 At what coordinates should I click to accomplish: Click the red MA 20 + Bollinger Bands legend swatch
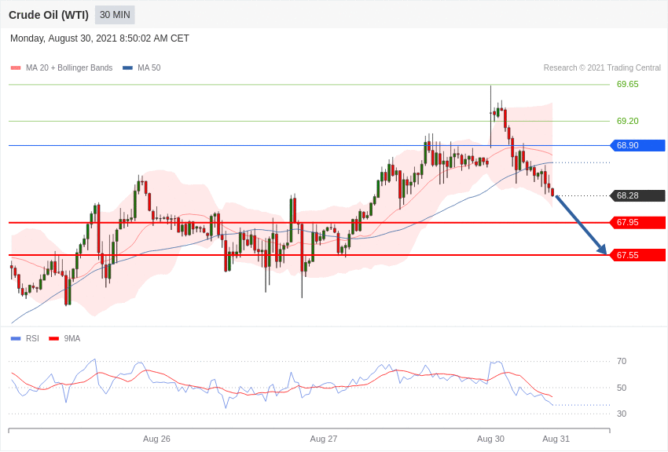[16, 68]
